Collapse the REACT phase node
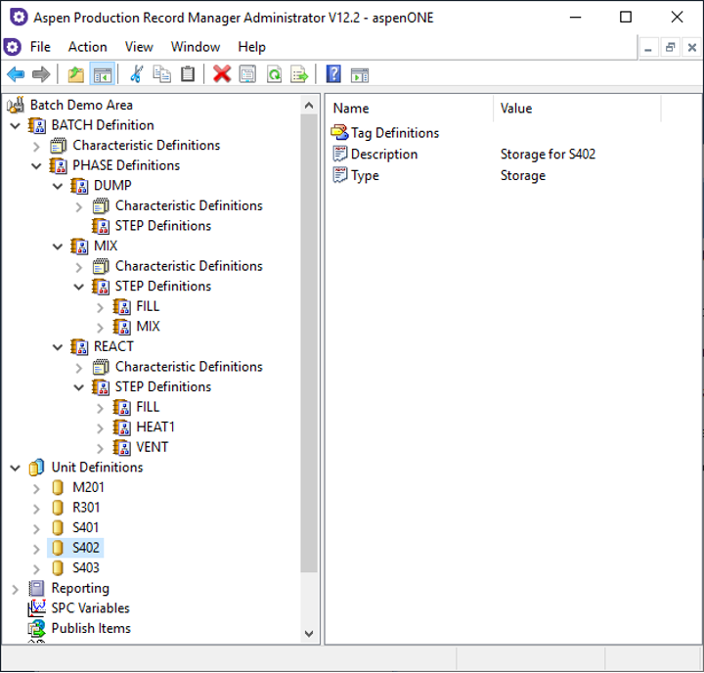This screenshot has width=704, height=673. pos(58,346)
